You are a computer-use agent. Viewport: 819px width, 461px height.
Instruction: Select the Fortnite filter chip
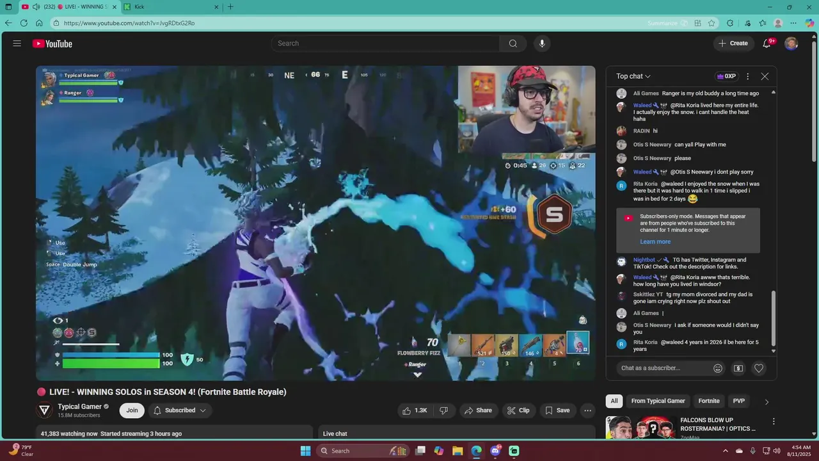tap(709, 401)
